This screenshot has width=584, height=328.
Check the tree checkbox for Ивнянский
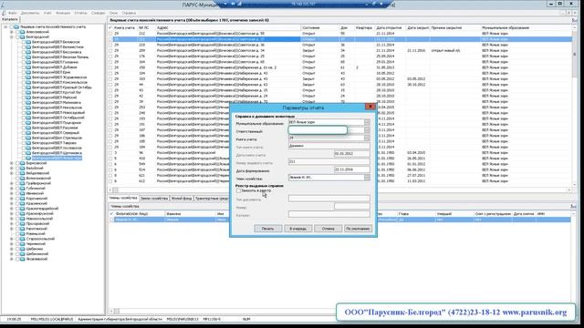coord(17,193)
